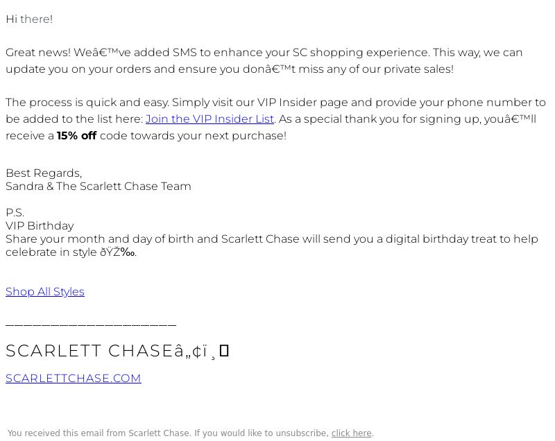Click the 'Hi there!' greeting line
The height and width of the screenshot is (441, 555).
[29, 19]
